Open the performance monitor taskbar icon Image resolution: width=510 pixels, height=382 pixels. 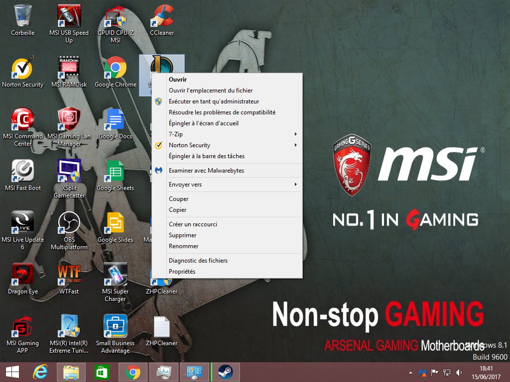click(x=163, y=372)
